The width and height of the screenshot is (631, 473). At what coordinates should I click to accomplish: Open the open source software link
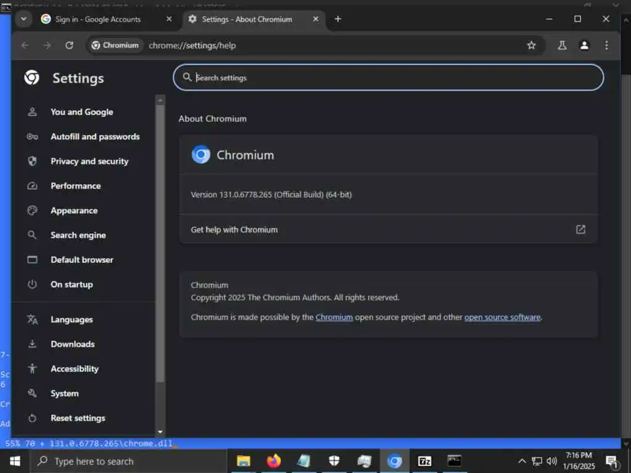pos(502,317)
